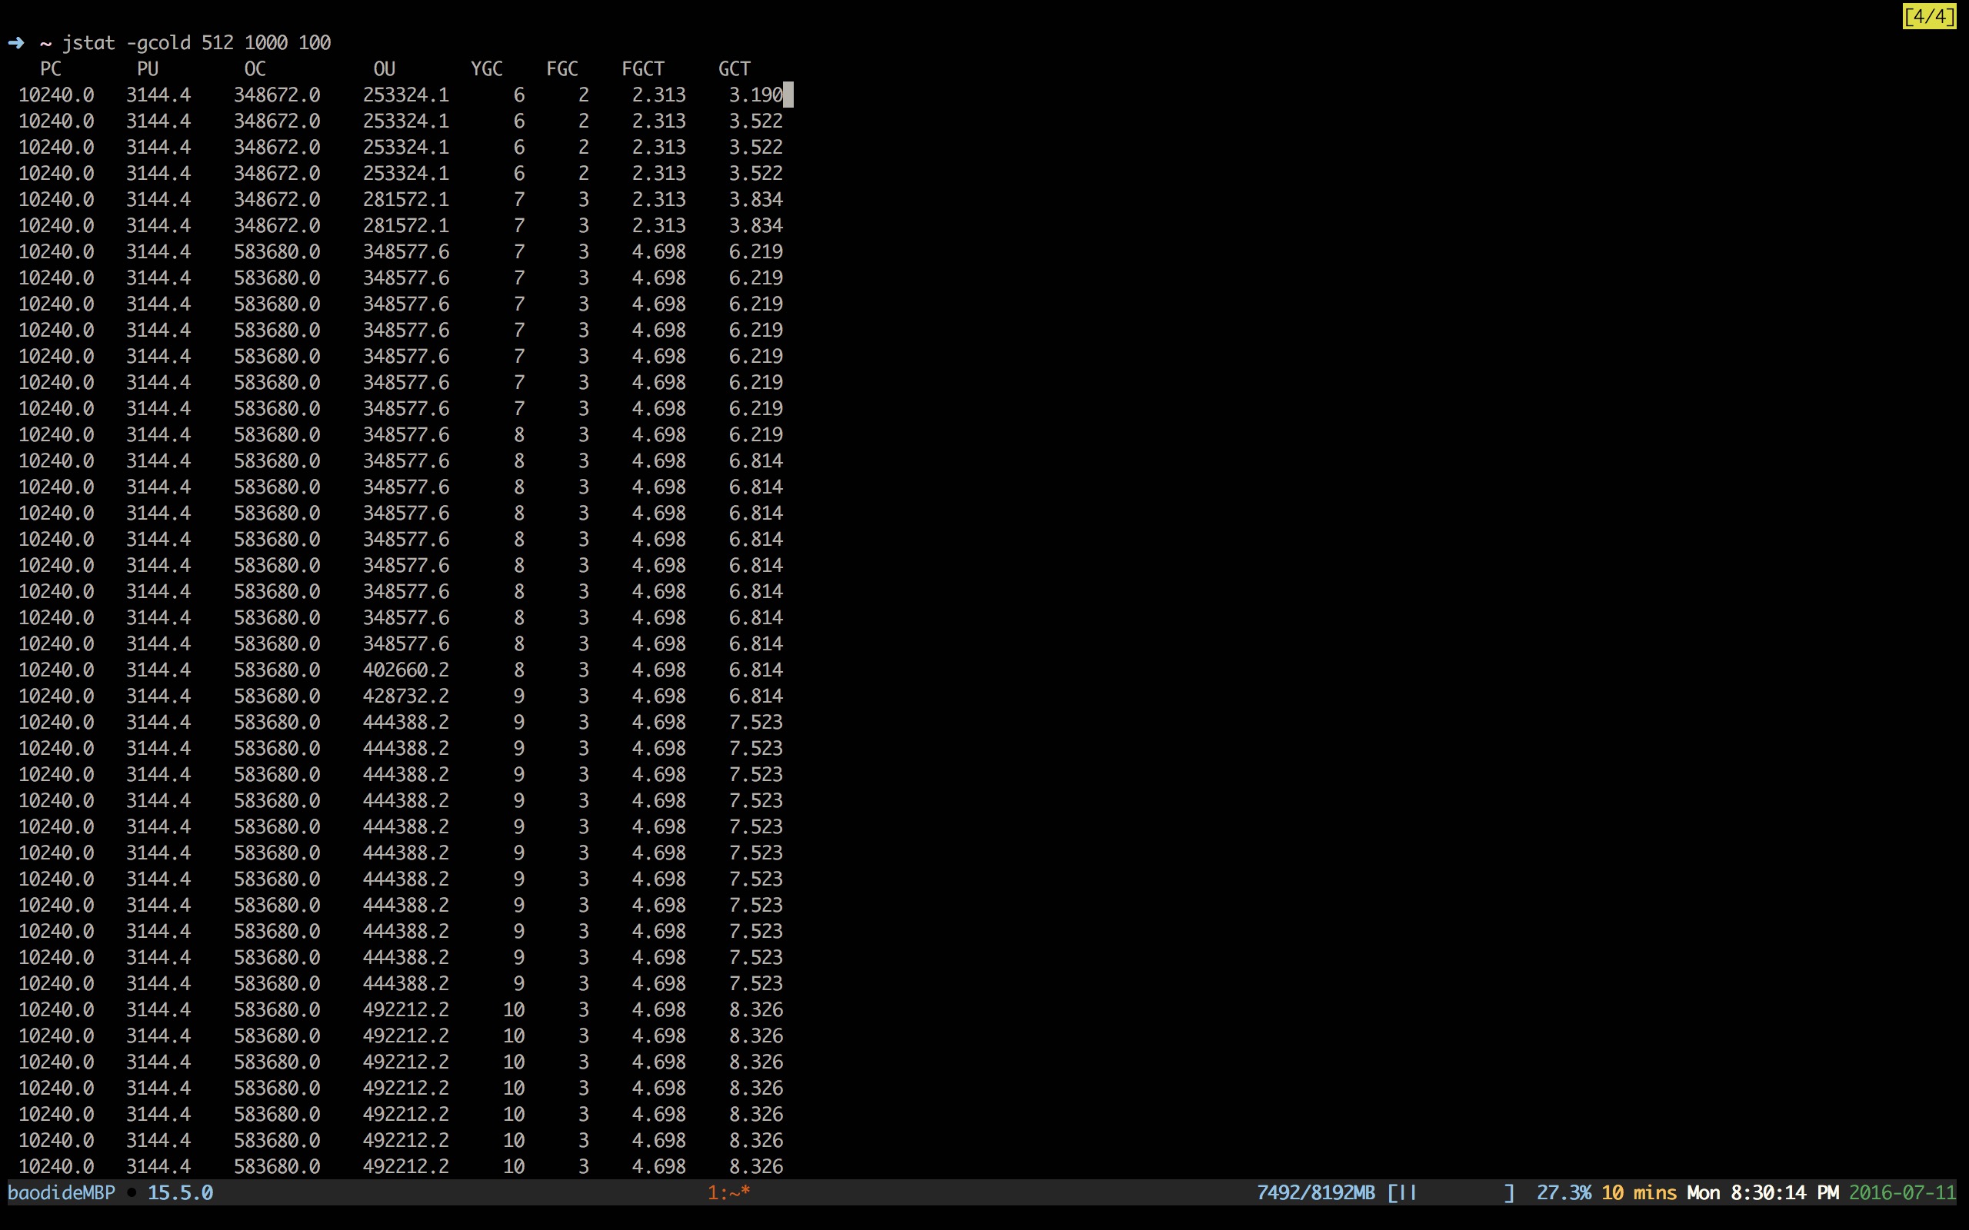Screen dimensions: 1969x1230
Task: Click the '10 mins' uptime text
Action: tap(1639, 1192)
